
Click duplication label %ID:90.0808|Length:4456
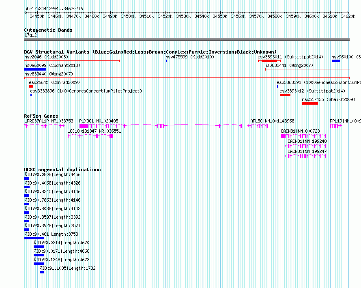click(52, 174)
